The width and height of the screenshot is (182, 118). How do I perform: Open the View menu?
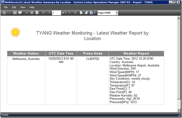(23, 7)
